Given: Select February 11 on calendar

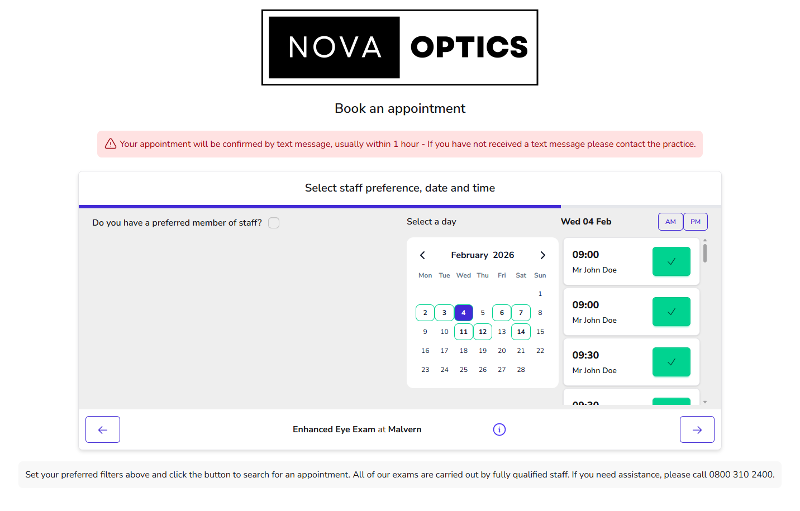Looking at the screenshot, I should (464, 332).
